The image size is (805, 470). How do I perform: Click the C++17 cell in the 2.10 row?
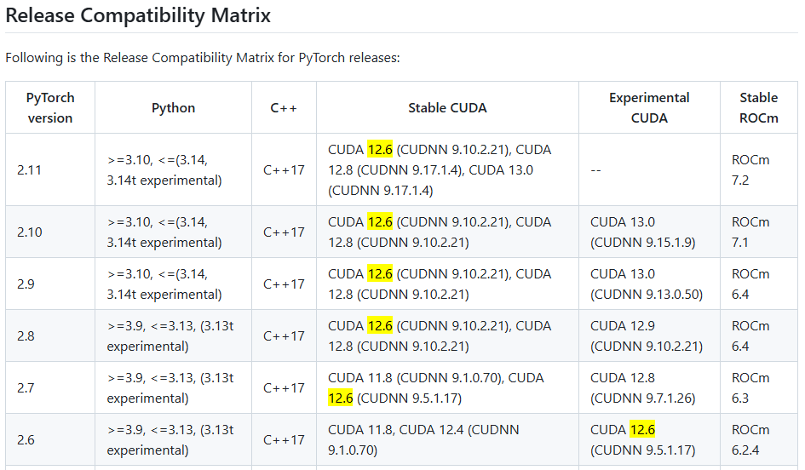[x=284, y=232]
